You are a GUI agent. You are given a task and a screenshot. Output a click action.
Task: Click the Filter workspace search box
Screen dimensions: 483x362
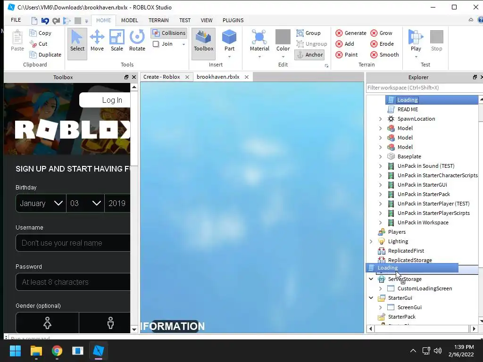[424, 88]
